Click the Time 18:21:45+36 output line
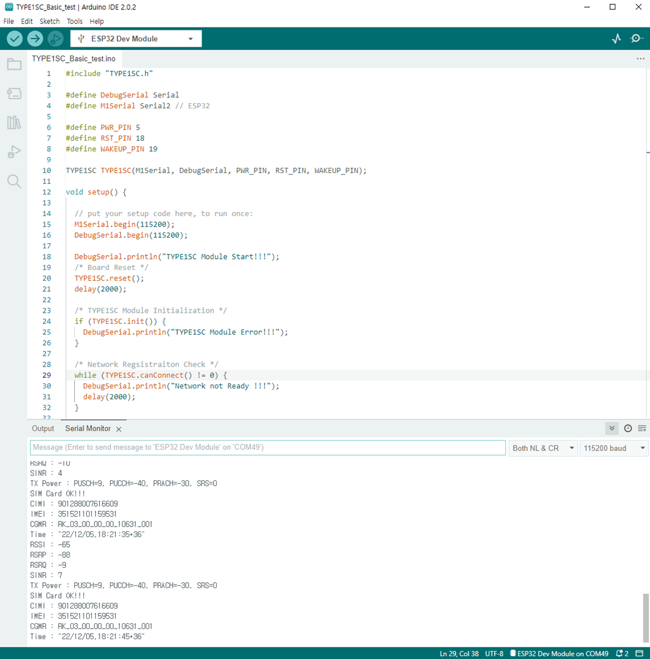650x659 pixels. point(87,636)
